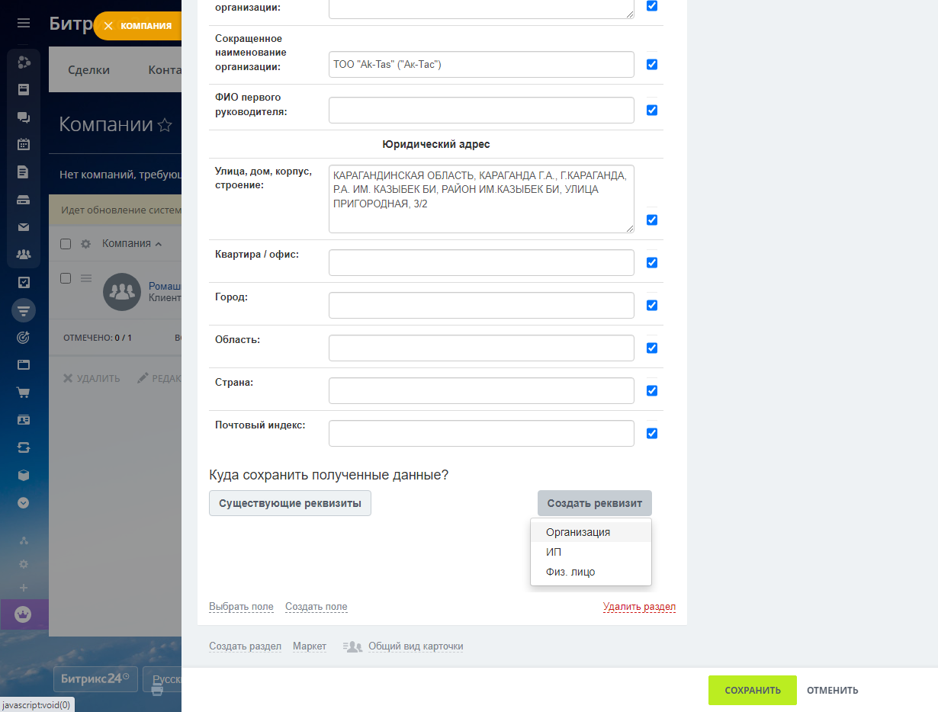Screen dimensions: 938x712
Task: Open the circular arrows automation icon
Action: point(24,447)
